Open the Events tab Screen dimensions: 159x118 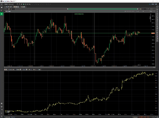[34, 69]
